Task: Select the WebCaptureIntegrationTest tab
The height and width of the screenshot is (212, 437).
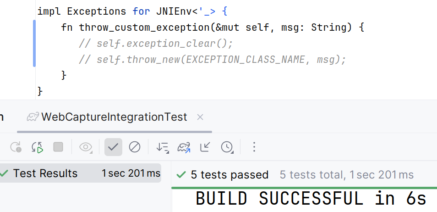Action: point(114,117)
